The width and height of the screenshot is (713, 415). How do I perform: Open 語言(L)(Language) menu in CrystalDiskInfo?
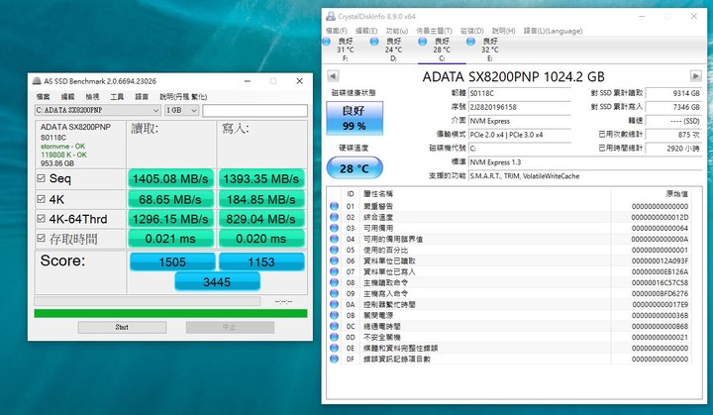coord(553,31)
